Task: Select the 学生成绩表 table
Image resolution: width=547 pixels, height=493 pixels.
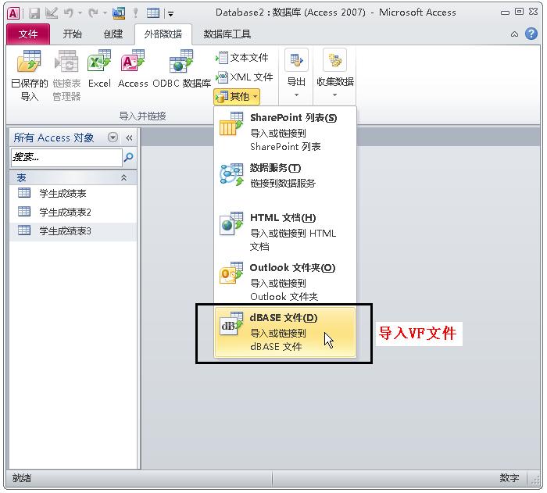Action: [x=73, y=193]
